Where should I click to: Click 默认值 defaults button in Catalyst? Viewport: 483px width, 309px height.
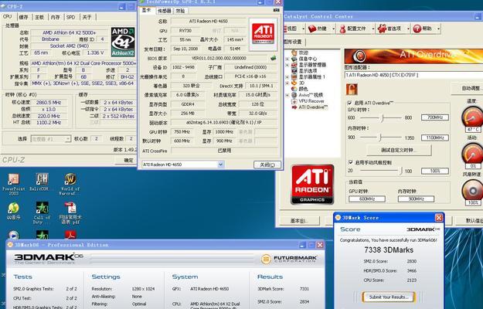[471, 220]
